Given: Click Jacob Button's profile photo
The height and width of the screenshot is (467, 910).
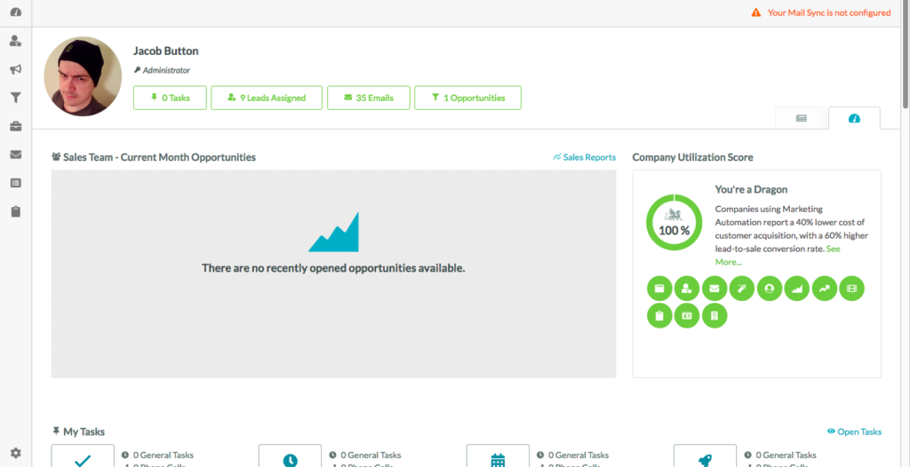Looking at the screenshot, I should 83,76.
